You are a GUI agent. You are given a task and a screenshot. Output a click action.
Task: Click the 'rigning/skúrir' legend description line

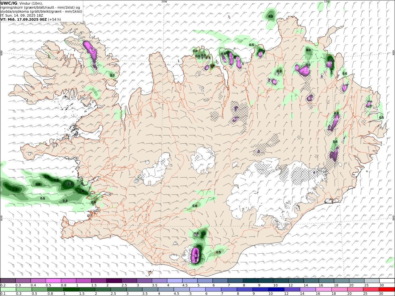[x=40, y=7]
